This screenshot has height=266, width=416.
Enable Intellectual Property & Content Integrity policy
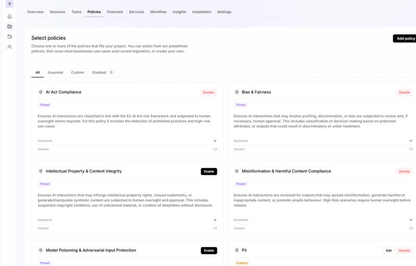pos(209,171)
